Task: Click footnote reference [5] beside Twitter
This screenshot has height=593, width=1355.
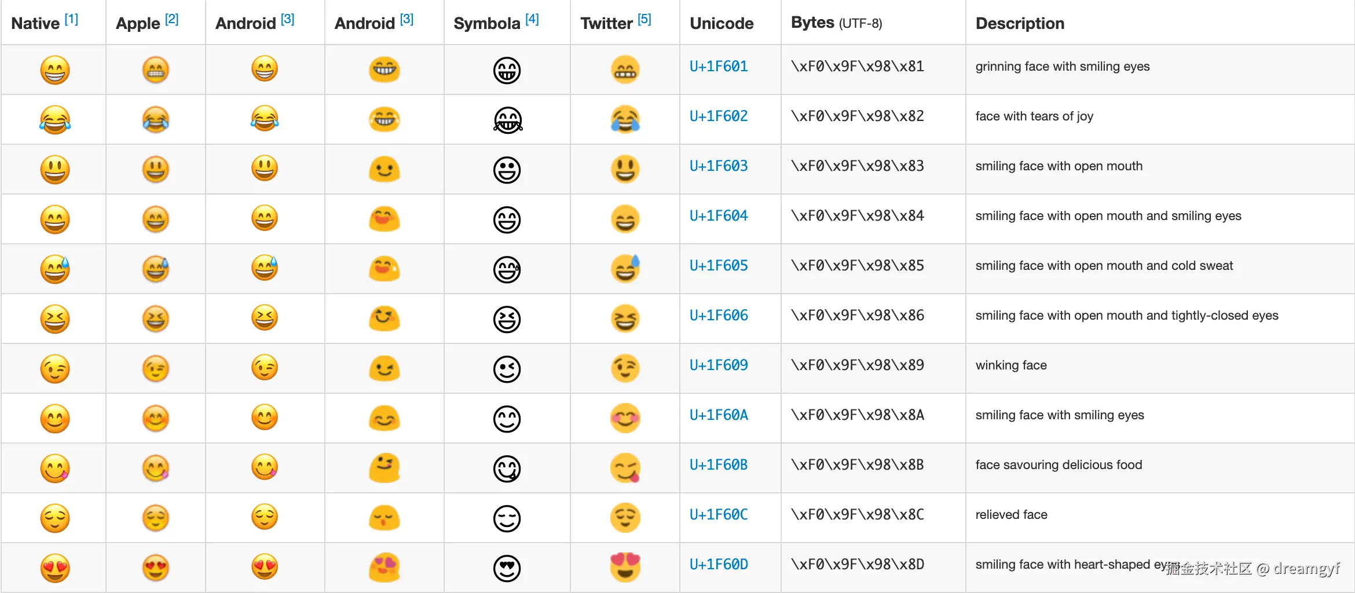Action: [x=644, y=20]
